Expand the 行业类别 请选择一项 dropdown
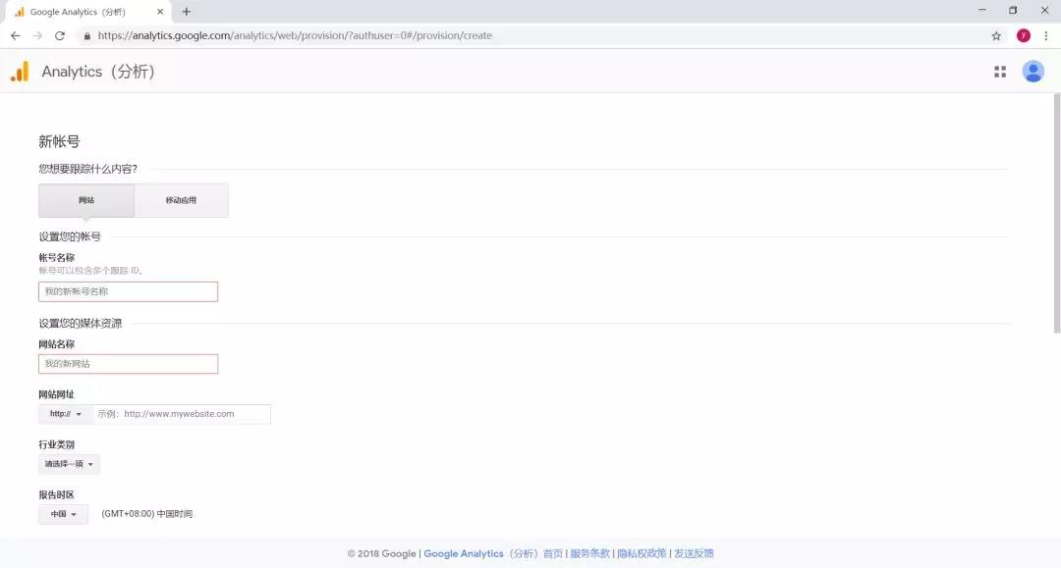The height and width of the screenshot is (568, 1061). (68, 464)
